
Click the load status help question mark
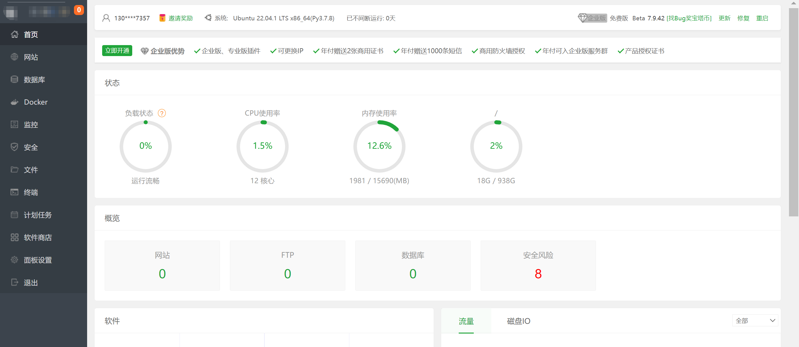tap(162, 113)
